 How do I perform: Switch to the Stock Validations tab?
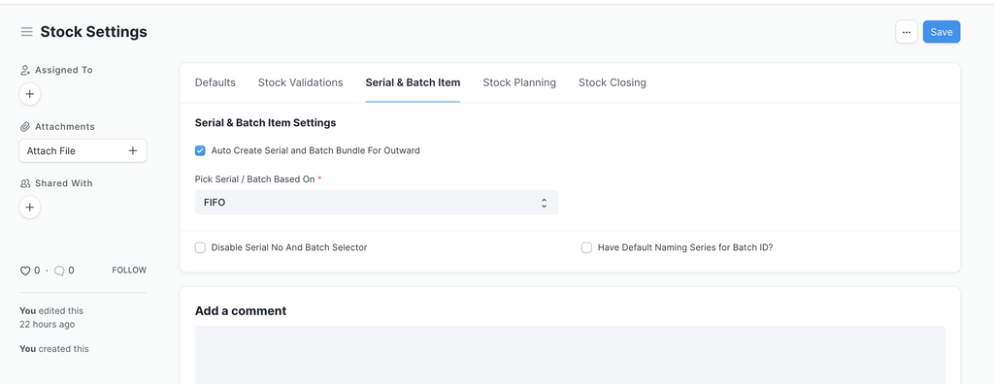point(301,82)
